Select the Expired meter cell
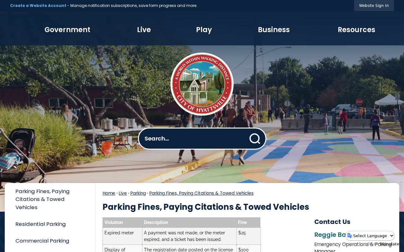The width and height of the screenshot is (404, 252). pos(122,236)
